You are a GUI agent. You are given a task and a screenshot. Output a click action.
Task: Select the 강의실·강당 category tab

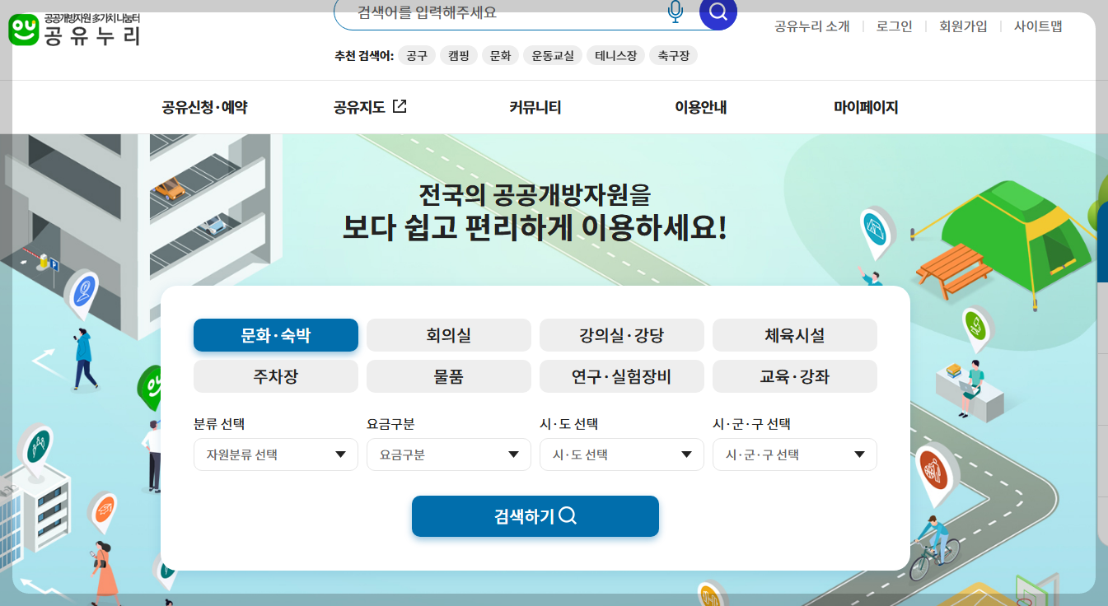pos(622,335)
